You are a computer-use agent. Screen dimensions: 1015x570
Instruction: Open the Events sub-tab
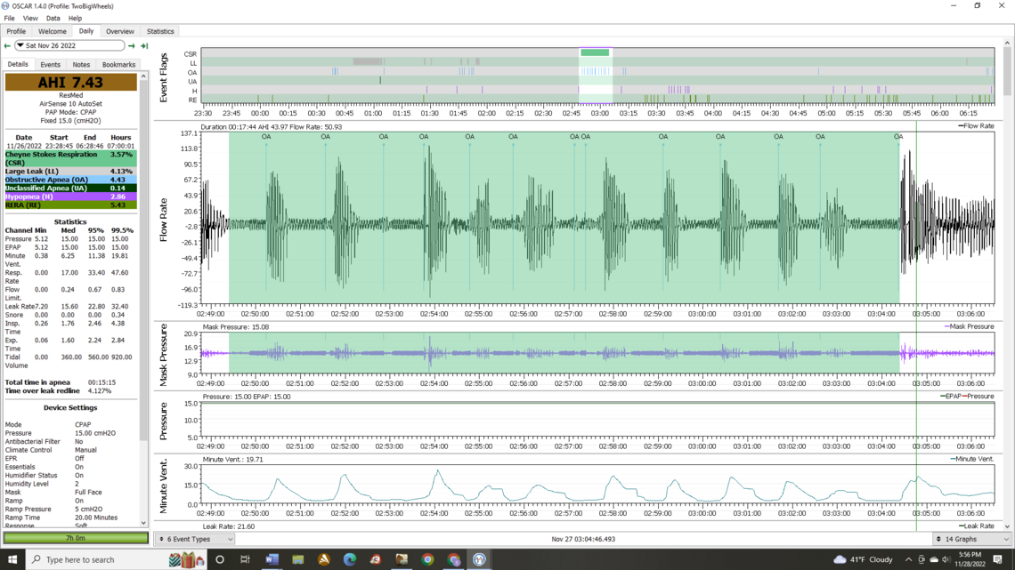click(50, 65)
